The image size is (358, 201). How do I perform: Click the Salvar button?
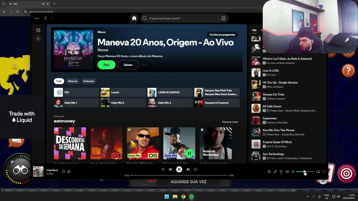(x=128, y=65)
